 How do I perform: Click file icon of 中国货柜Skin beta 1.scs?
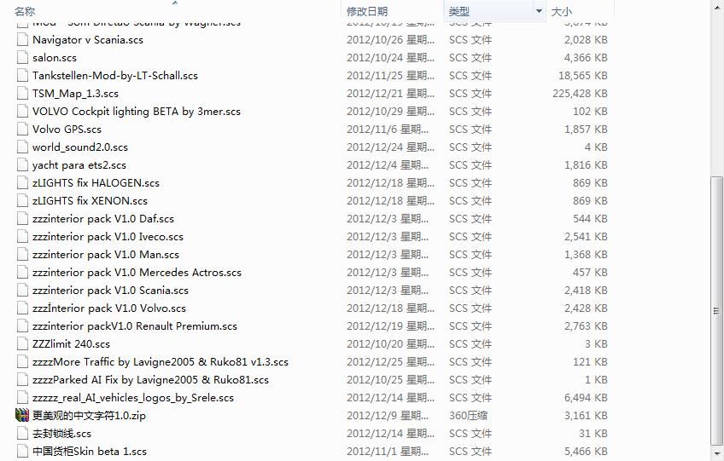[22, 452]
